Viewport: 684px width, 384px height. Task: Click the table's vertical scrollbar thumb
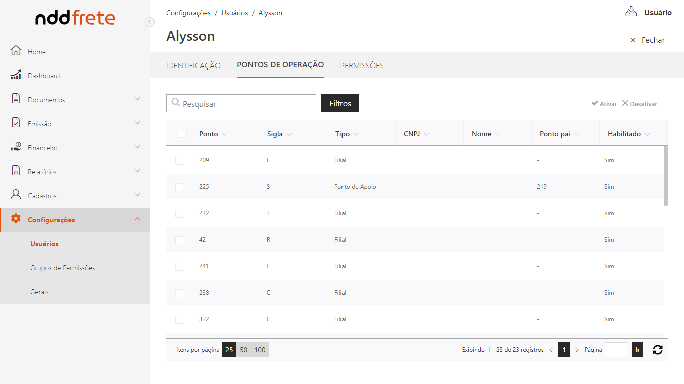click(x=665, y=176)
